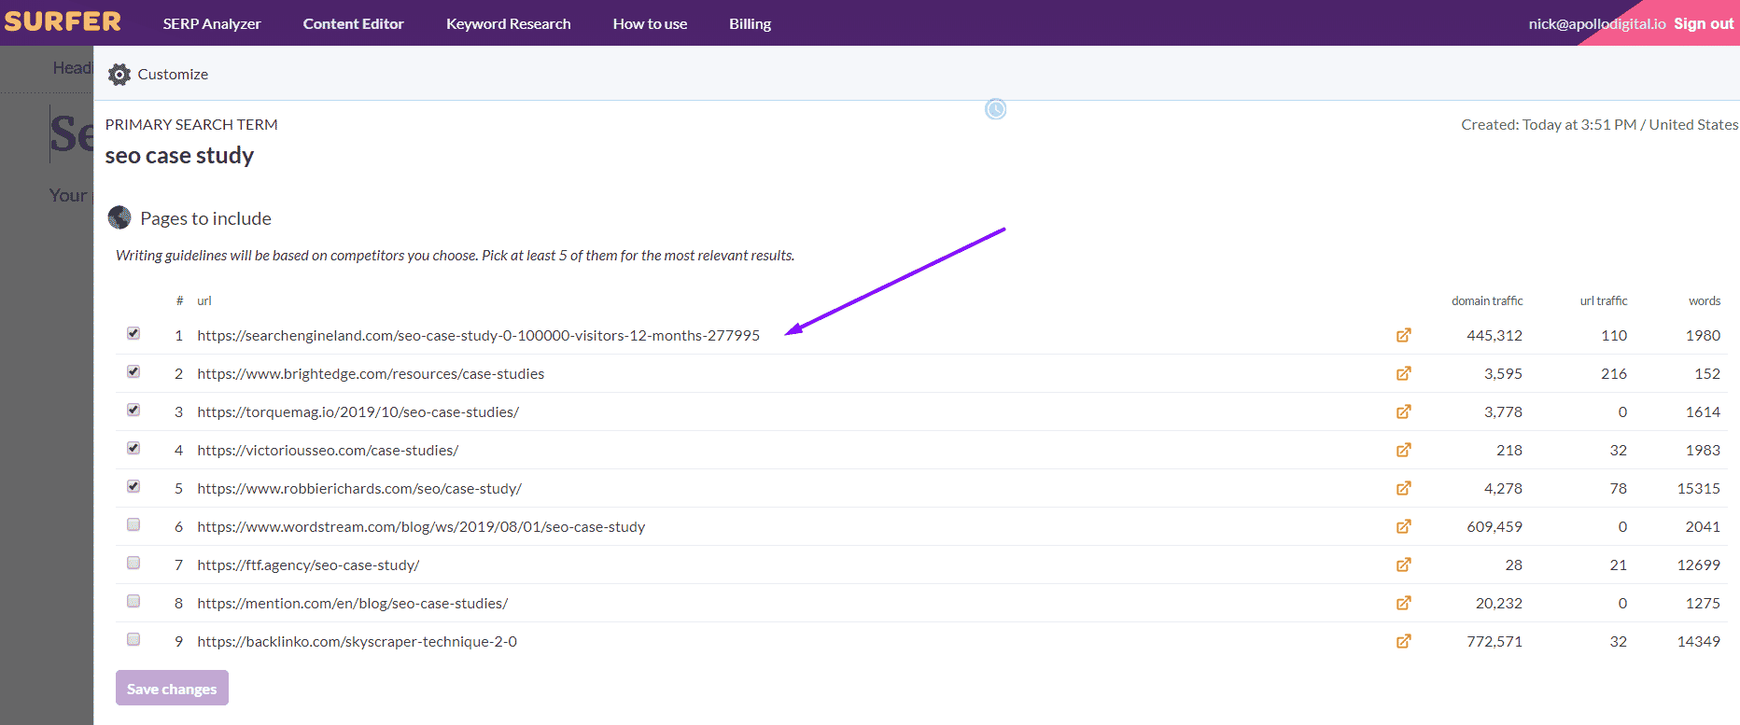Viewport: 1740px width, 725px height.
Task: Click Sign out
Action: 1704,24
